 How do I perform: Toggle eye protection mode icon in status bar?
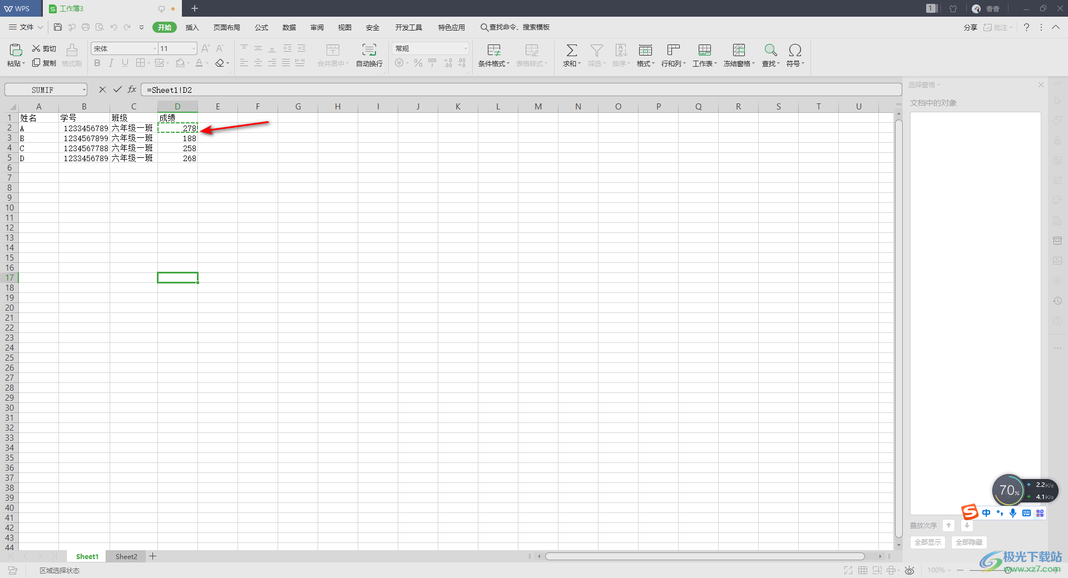909,570
